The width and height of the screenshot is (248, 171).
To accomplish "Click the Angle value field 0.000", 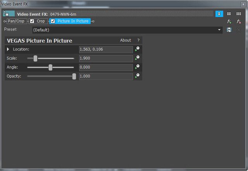I will point(106,67).
